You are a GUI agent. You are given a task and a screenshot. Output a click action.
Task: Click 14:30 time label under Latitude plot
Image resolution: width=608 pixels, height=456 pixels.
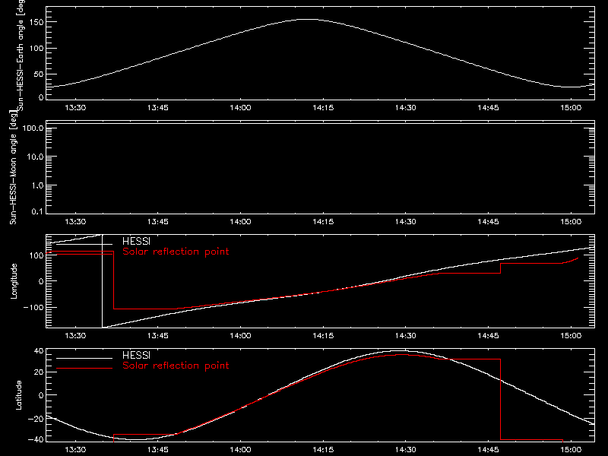tap(406, 450)
